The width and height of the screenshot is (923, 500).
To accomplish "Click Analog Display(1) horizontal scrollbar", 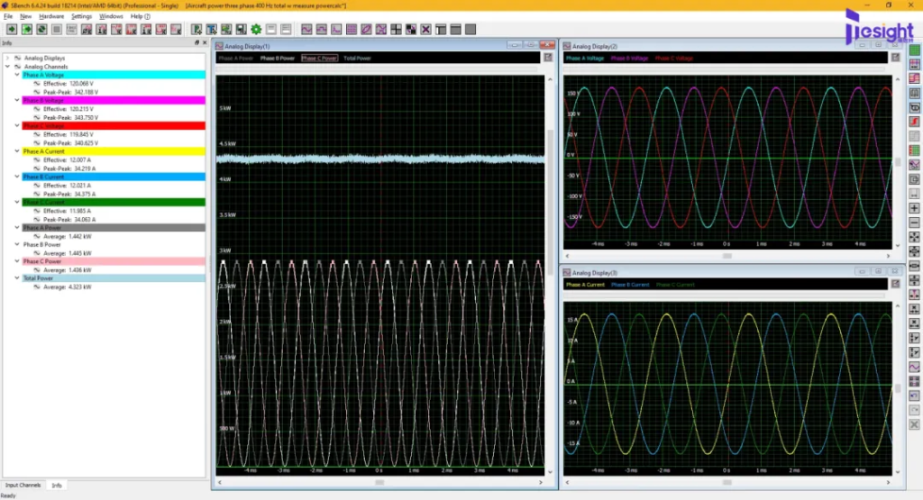I will [x=379, y=482].
